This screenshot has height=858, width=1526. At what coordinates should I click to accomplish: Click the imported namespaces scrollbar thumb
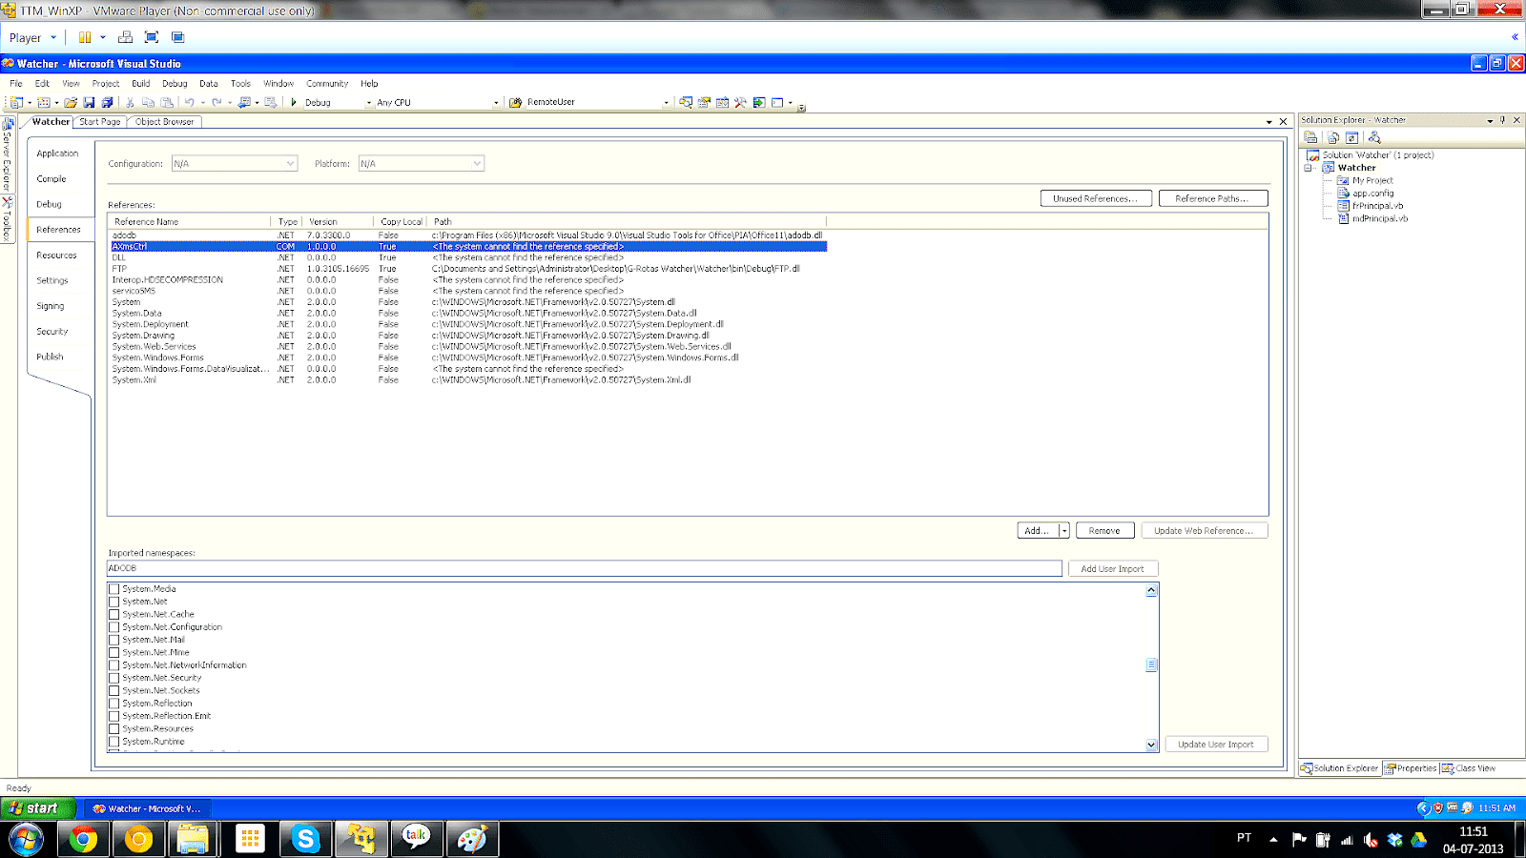pyautogui.click(x=1151, y=664)
